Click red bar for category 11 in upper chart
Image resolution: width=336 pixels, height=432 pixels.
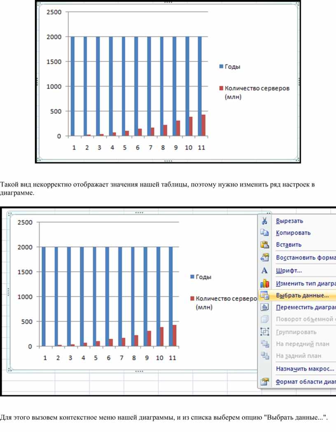(x=203, y=125)
